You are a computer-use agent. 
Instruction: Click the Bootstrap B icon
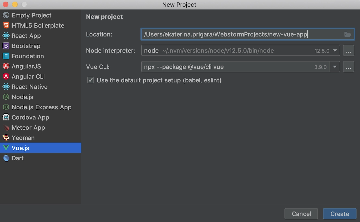coord(6,46)
